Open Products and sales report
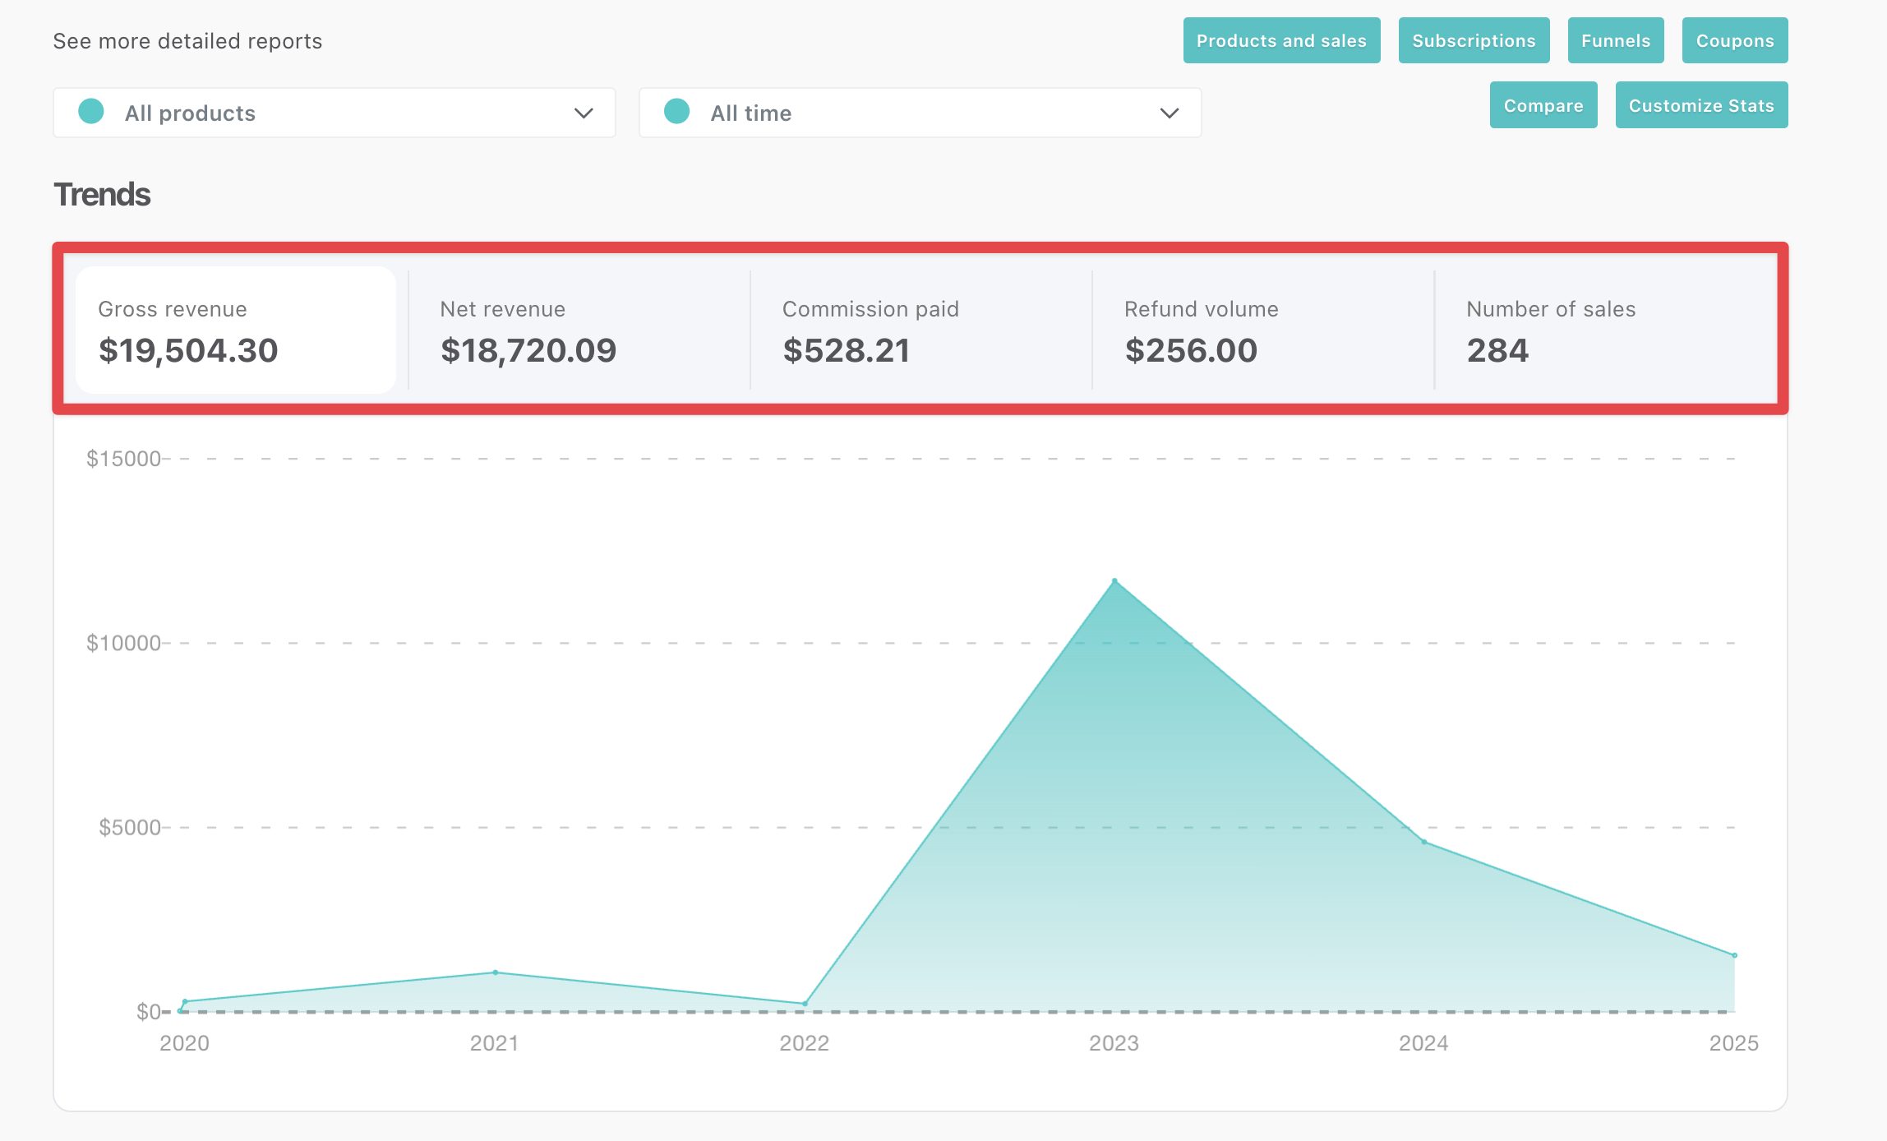 [x=1281, y=40]
